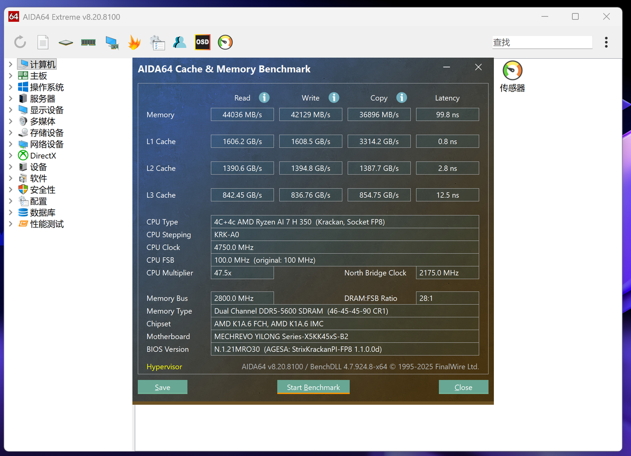Click the L1 Cache Copy 3314.2 GB/s value
631x456 pixels.
(x=379, y=141)
